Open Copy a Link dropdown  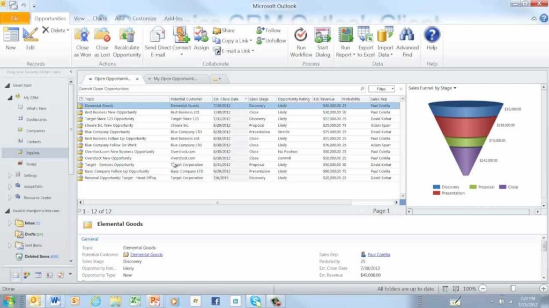coord(251,41)
